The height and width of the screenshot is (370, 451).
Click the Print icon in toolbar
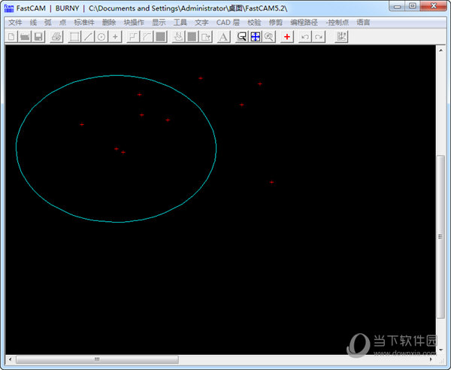click(x=56, y=37)
